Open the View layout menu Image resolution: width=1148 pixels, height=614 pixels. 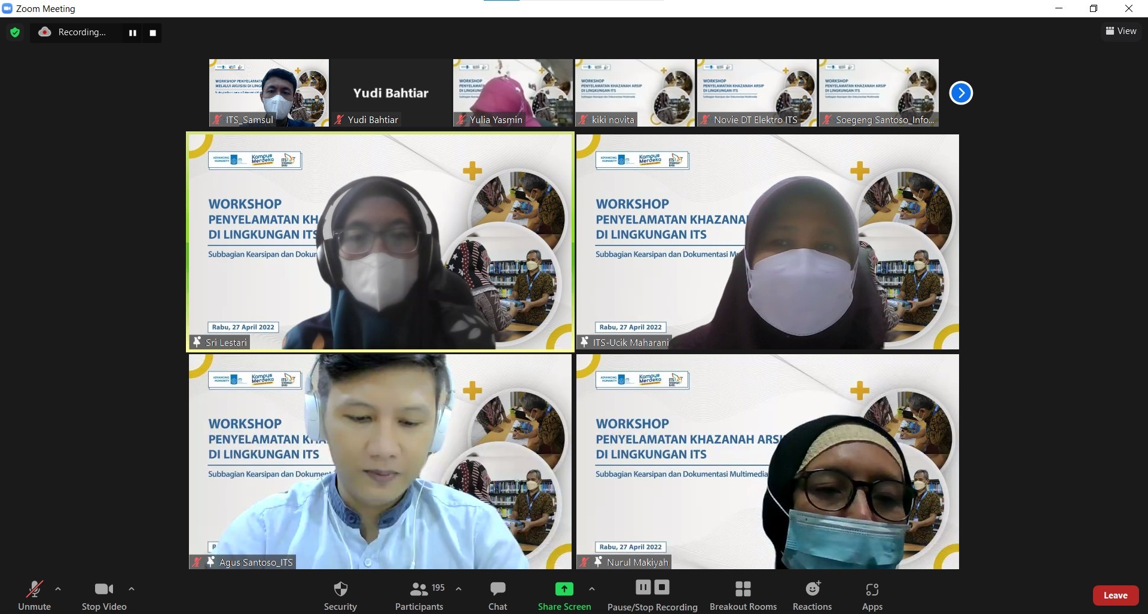1120,31
